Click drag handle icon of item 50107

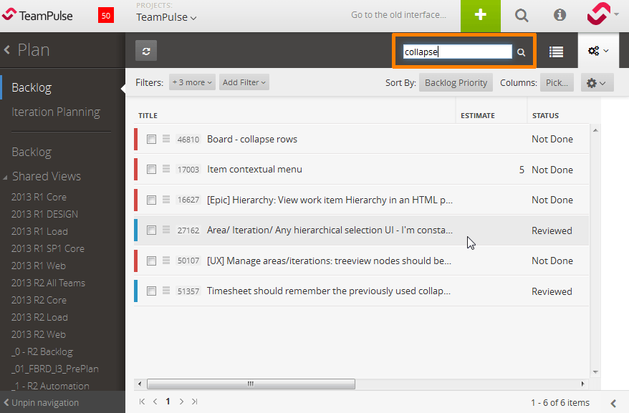pyautogui.click(x=166, y=261)
